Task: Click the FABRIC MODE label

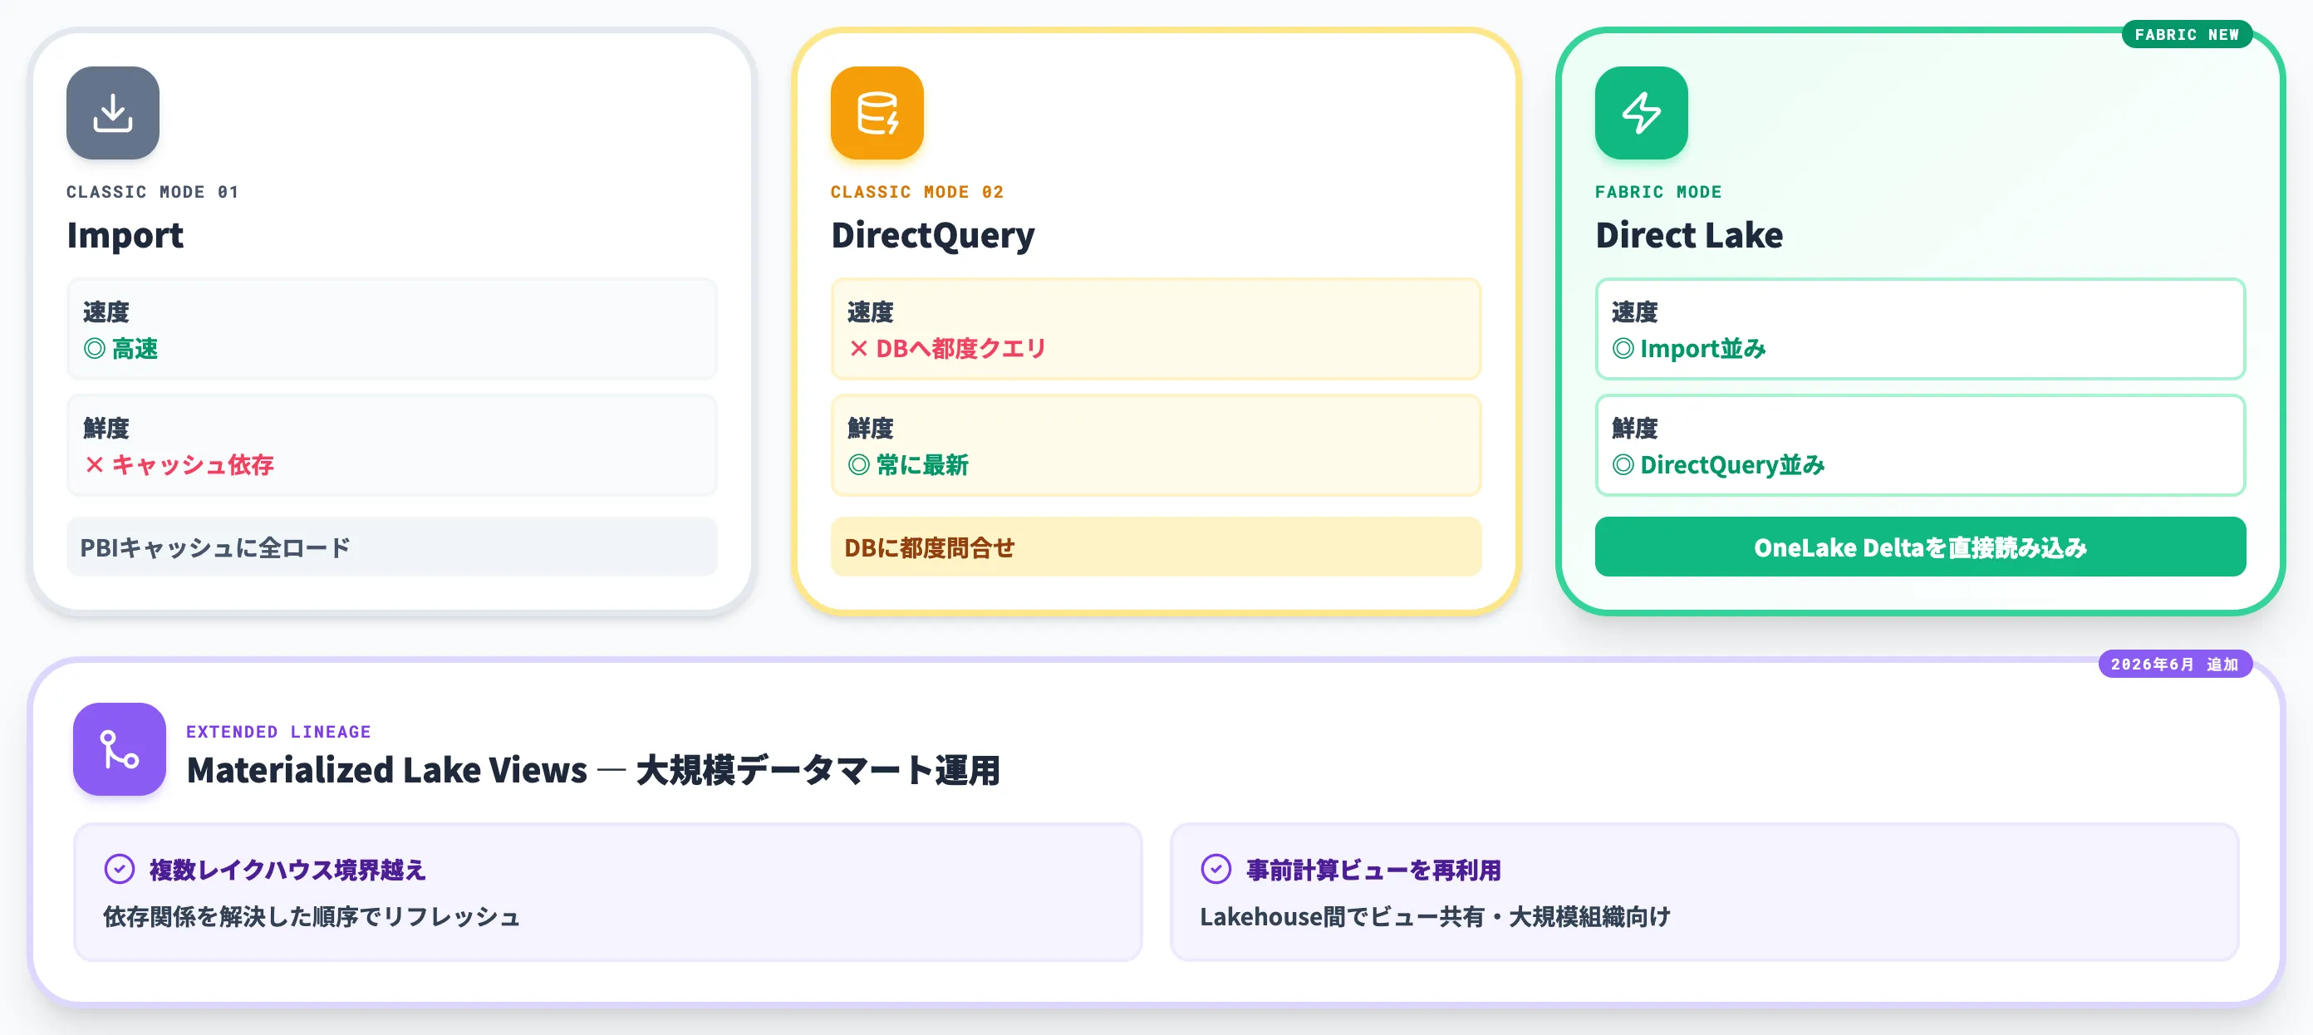Action: pos(1658,192)
